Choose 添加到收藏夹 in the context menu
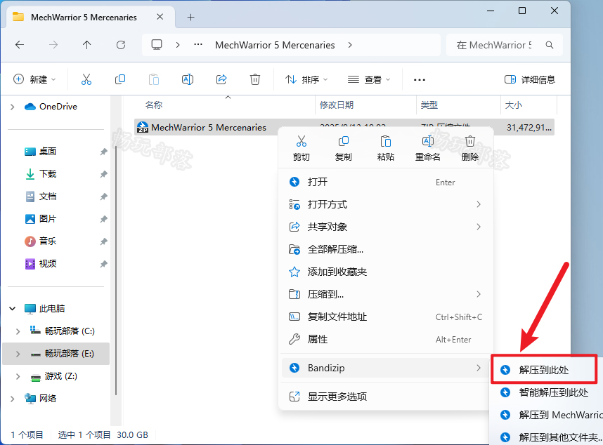 [386, 272]
